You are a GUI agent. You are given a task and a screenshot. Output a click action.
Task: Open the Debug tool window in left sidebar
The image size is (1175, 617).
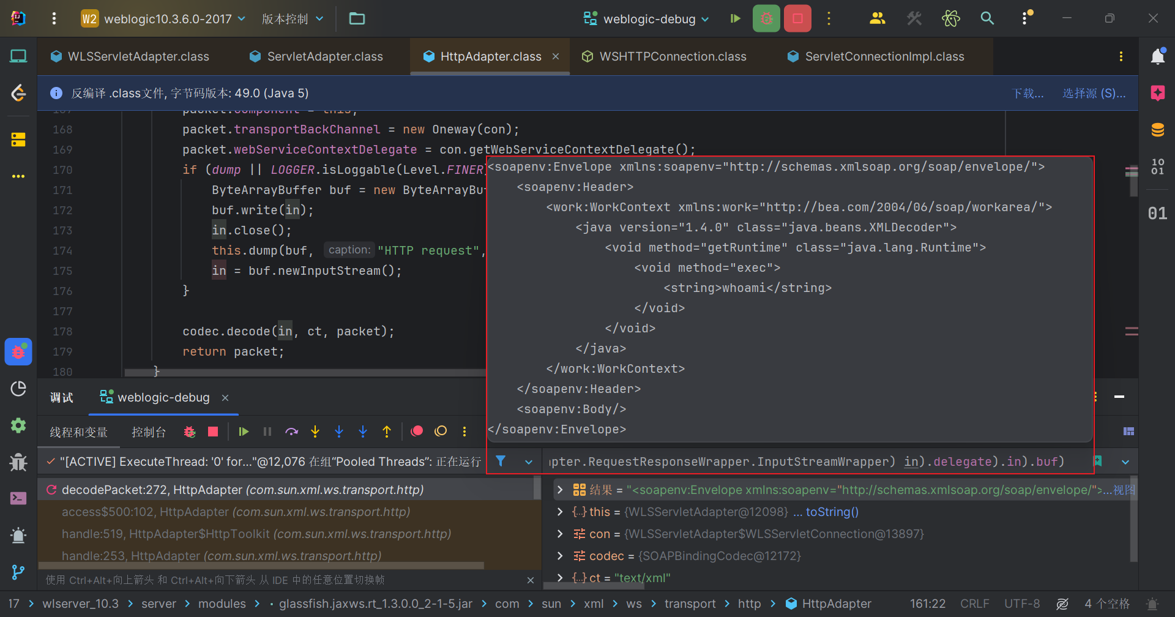click(18, 351)
